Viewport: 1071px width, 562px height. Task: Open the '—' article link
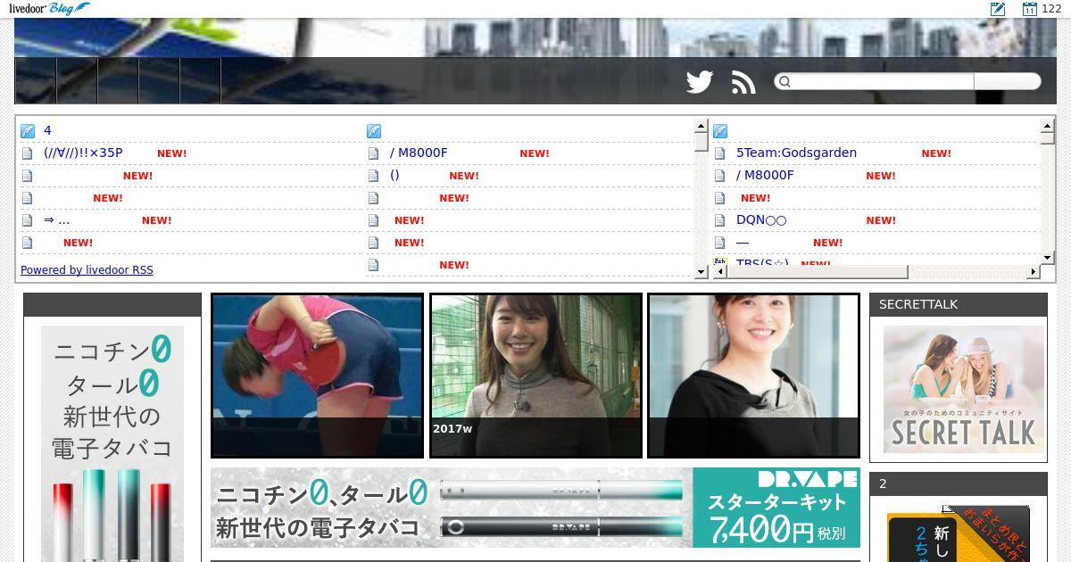tap(743, 242)
